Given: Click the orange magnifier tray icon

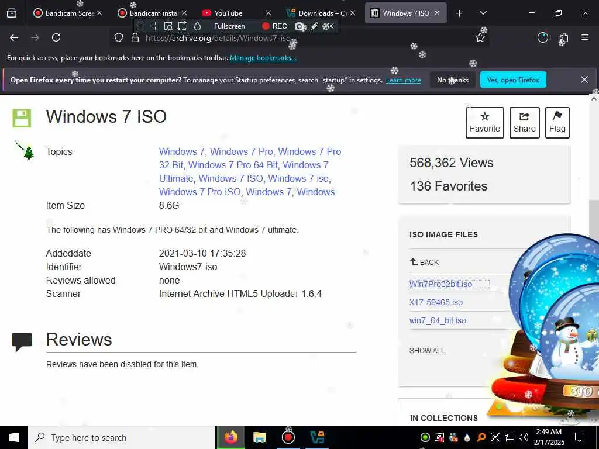Looking at the screenshot, I should click(x=481, y=437).
